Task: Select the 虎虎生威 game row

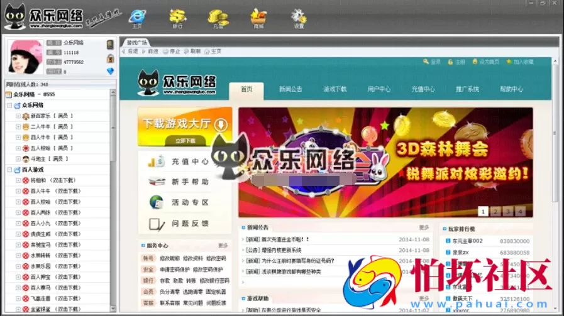Action: (58, 234)
